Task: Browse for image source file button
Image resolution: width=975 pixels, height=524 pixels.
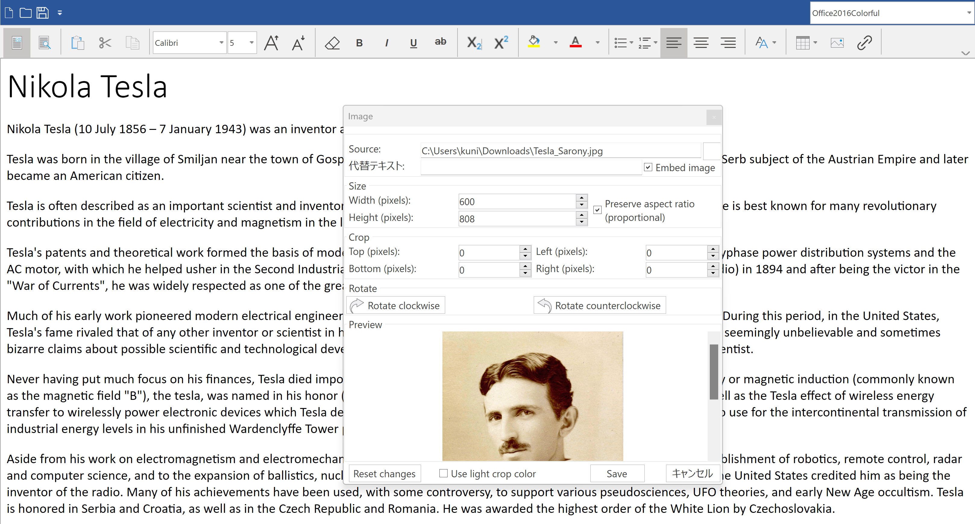Action: [711, 151]
